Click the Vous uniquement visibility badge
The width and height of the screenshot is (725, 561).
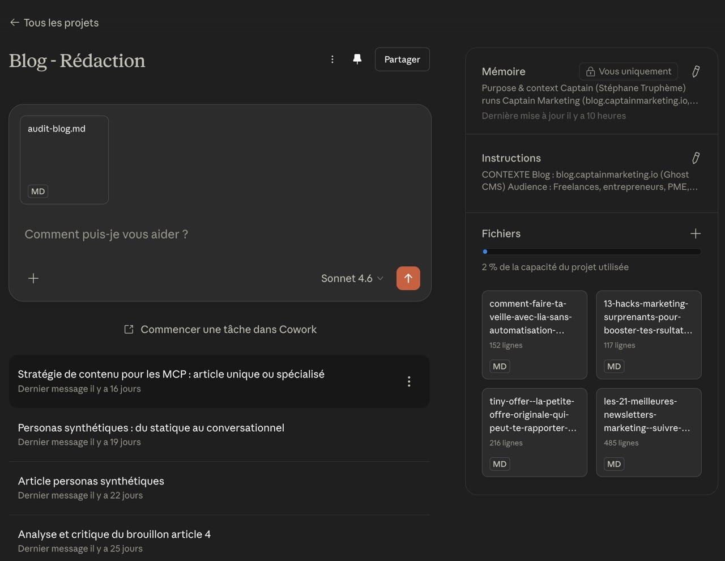[629, 71]
